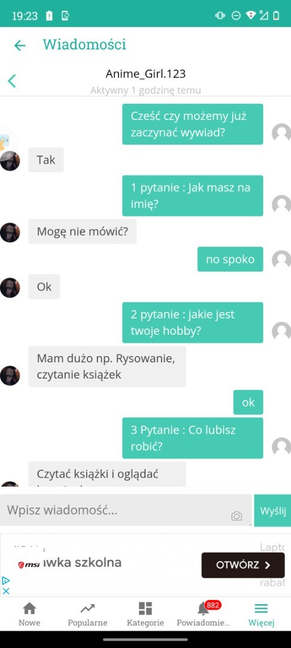Tap the floating sticker icon at left edge
The width and height of the screenshot is (291, 648).
tap(5, 142)
